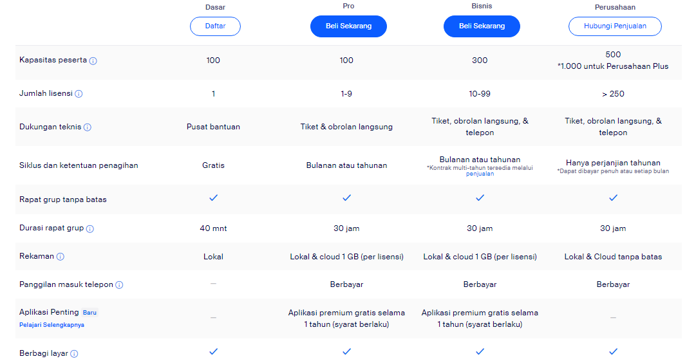Click Daftar button under Dasar plan
Viewport: 696px width, 361px height.
(215, 26)
